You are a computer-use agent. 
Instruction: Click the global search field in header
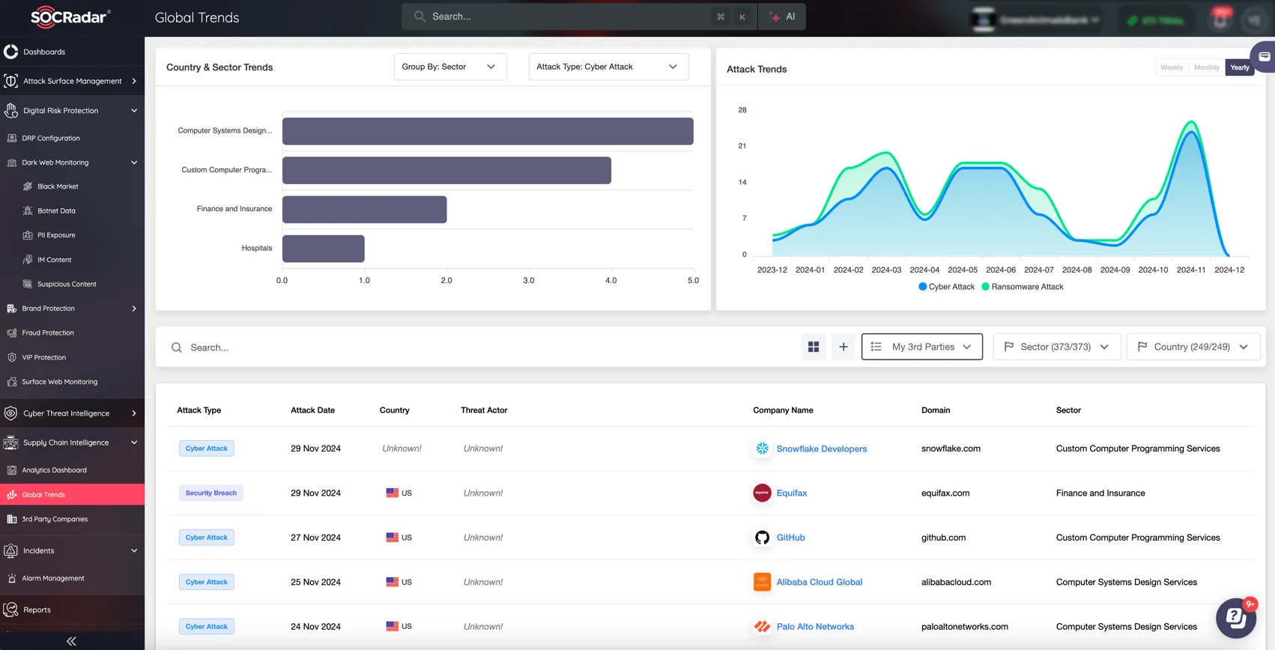[578, 16]
